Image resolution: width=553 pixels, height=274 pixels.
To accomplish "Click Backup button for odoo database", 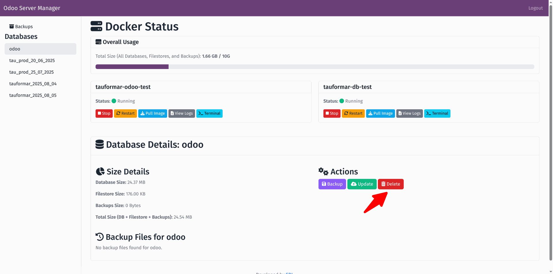I will click(332, 184).
